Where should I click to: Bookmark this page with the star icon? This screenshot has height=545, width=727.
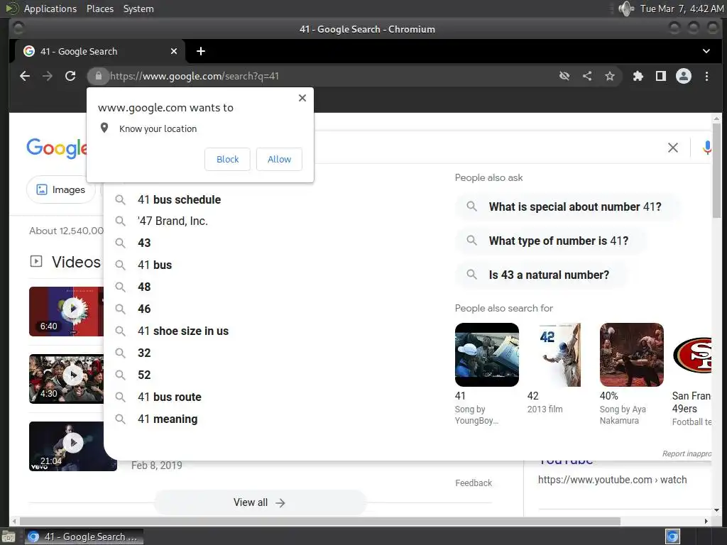tap(610, 76)
